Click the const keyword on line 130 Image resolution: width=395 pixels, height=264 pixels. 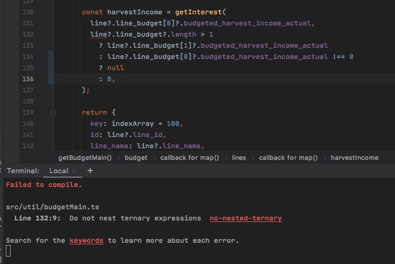tap(92, 12)
